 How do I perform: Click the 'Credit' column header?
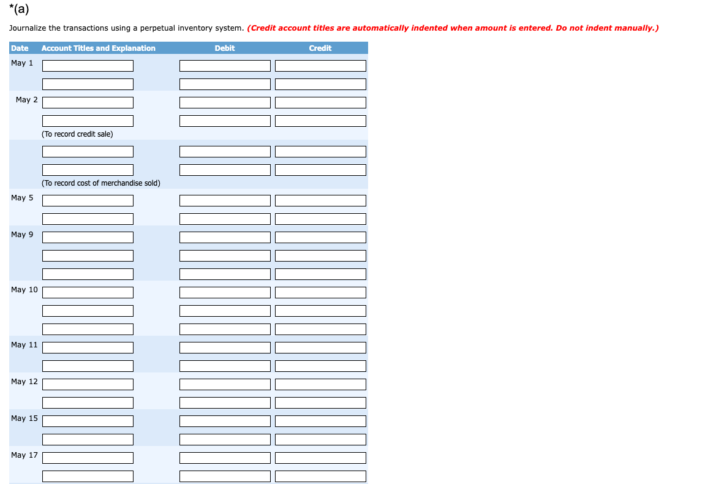(x=320, y=48)
